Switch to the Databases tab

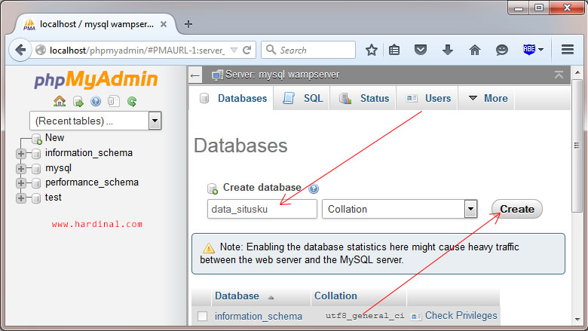point(233,98)
